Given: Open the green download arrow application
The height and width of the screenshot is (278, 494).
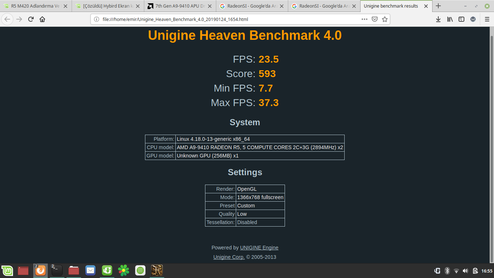Looking at the screenshot, I should point(107,270).
